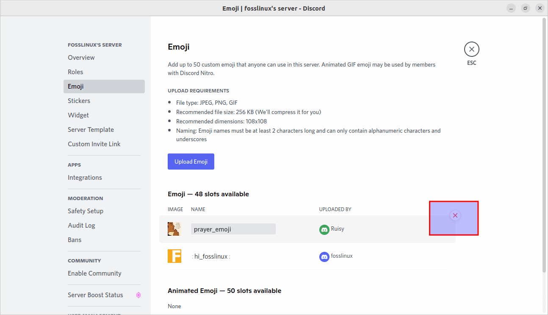
Task: View the Audit Log
Action: tap(104, 226)
